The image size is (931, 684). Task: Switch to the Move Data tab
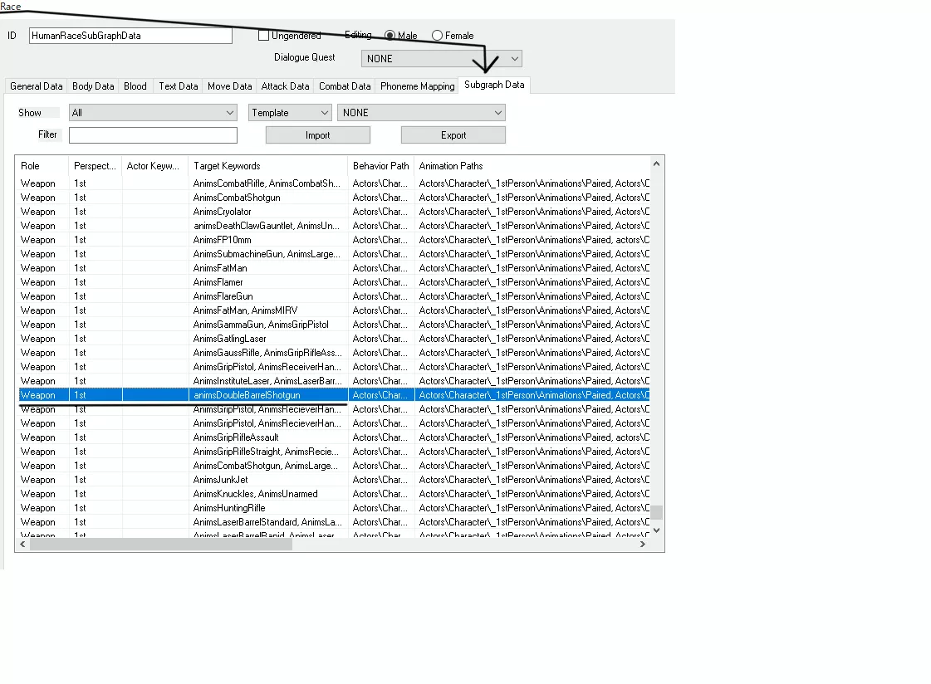point(230,86)
